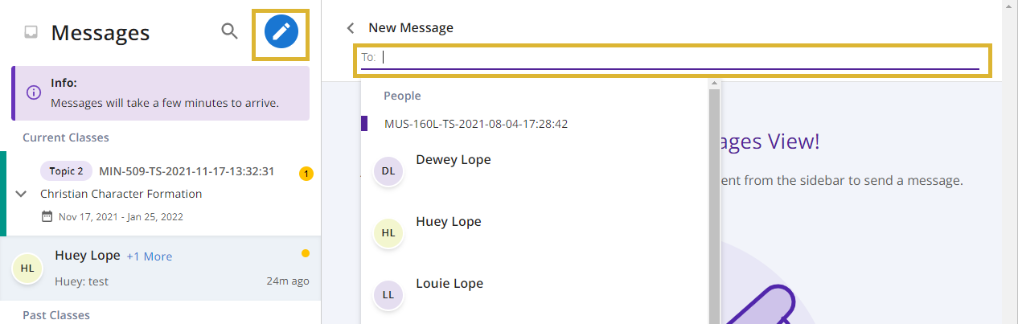Open the Huey Lope conversation thread
This screenshot has width=1018, height=324.
pos(161,269)
